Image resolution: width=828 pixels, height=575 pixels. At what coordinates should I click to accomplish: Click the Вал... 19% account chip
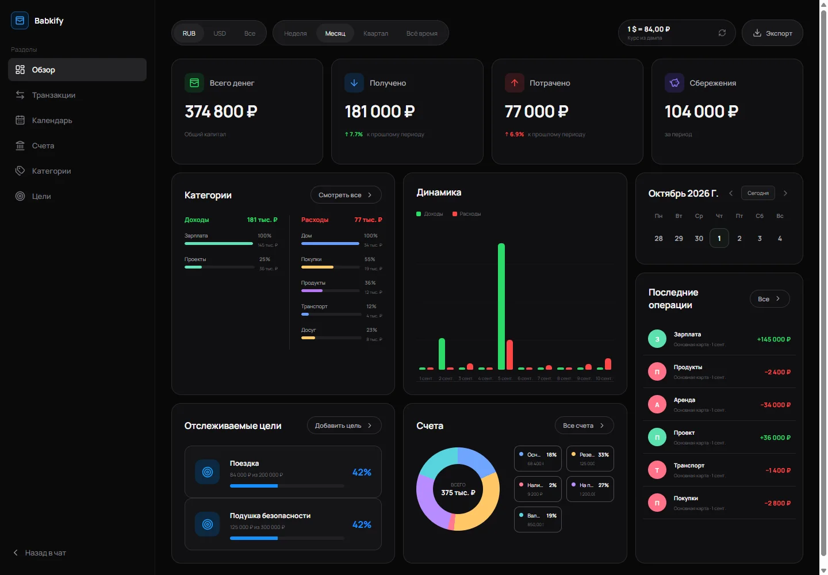538,519
